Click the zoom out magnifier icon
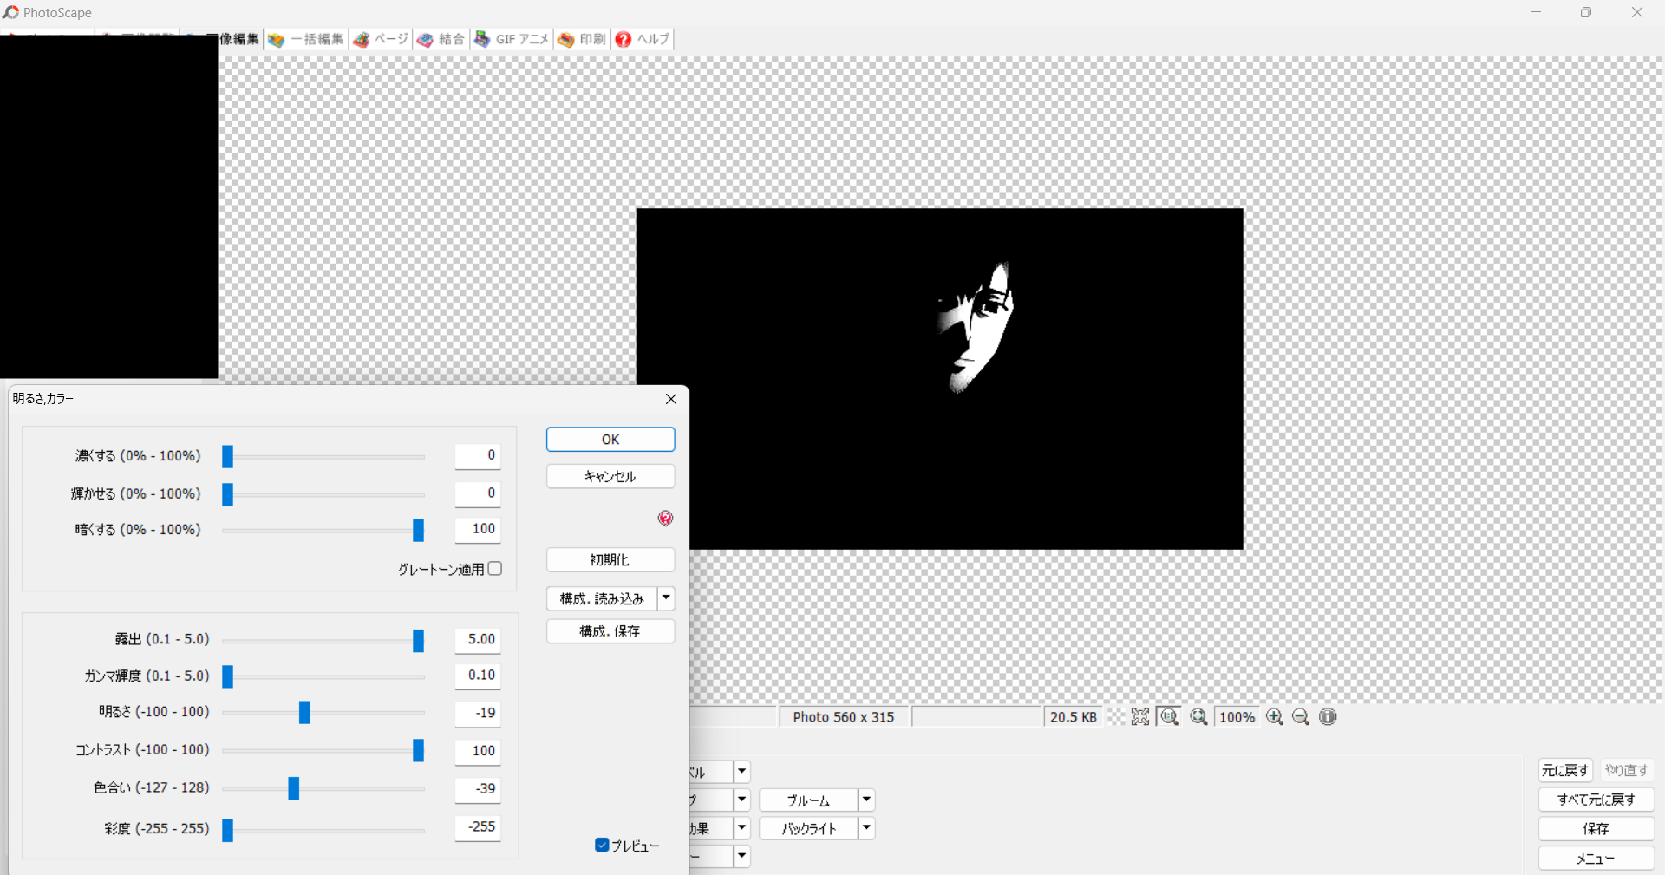Image resolution: width=1665 pixels, height=875 pixels. [1301, 717]
